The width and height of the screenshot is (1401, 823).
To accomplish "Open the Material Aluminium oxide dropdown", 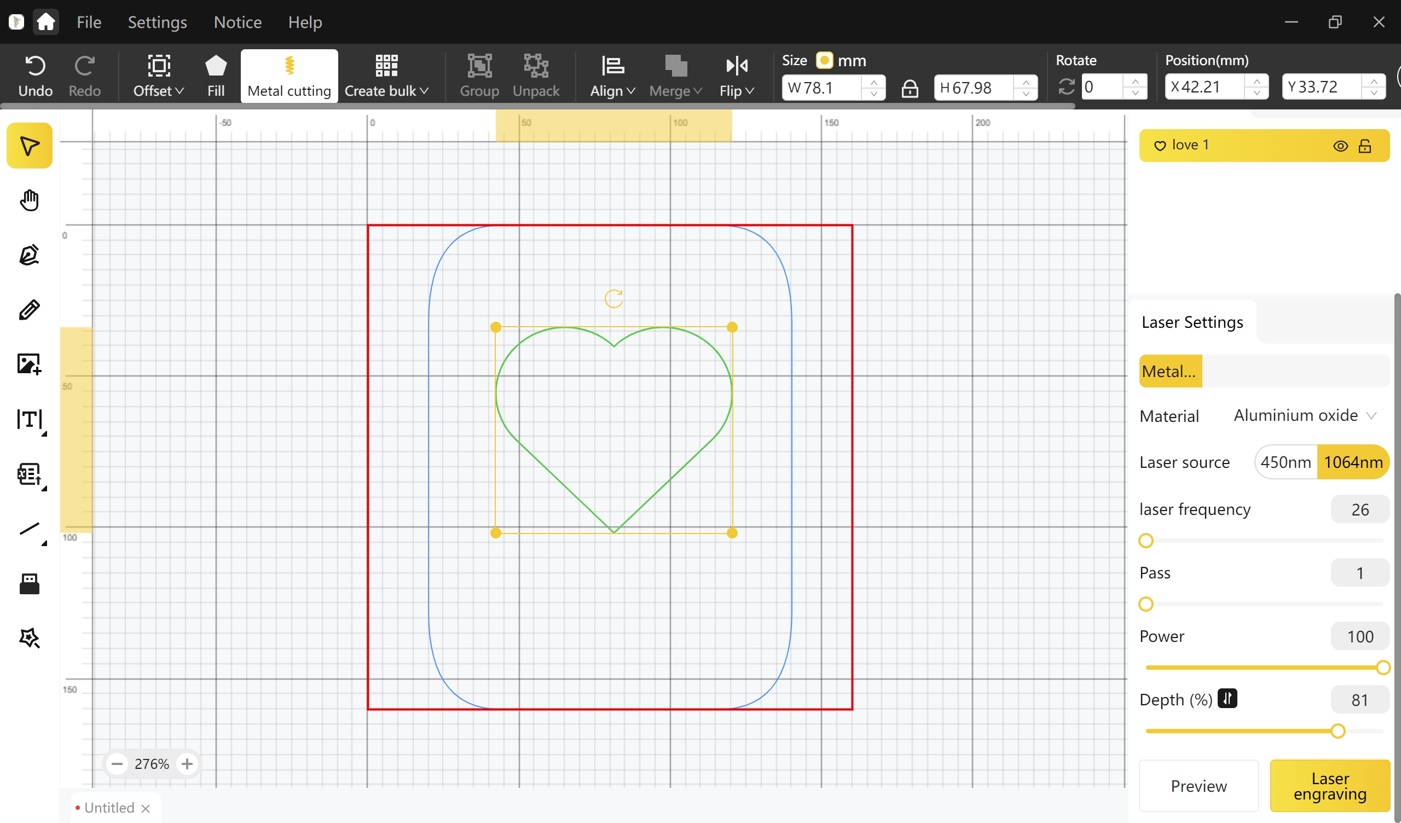I will click(1304, 415).
